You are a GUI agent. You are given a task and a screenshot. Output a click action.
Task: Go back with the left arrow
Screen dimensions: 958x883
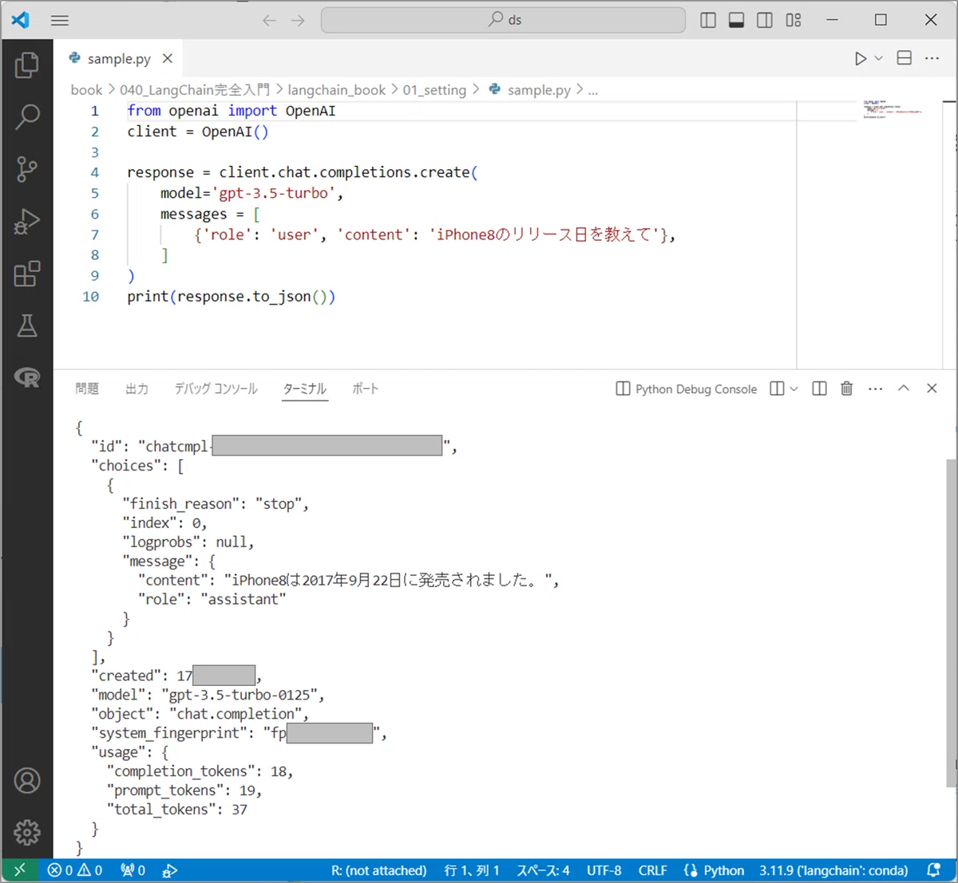coord(269,20)
